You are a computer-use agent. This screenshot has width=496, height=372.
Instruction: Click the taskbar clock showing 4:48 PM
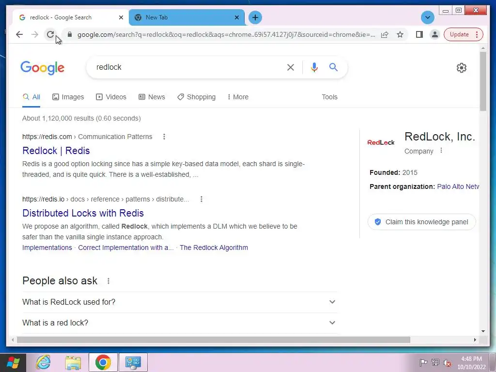[471, 363]
